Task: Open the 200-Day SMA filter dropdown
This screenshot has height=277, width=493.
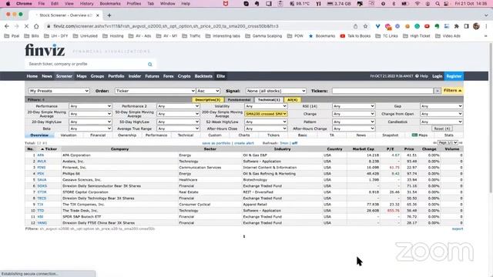Action: (x=266, y=114)
